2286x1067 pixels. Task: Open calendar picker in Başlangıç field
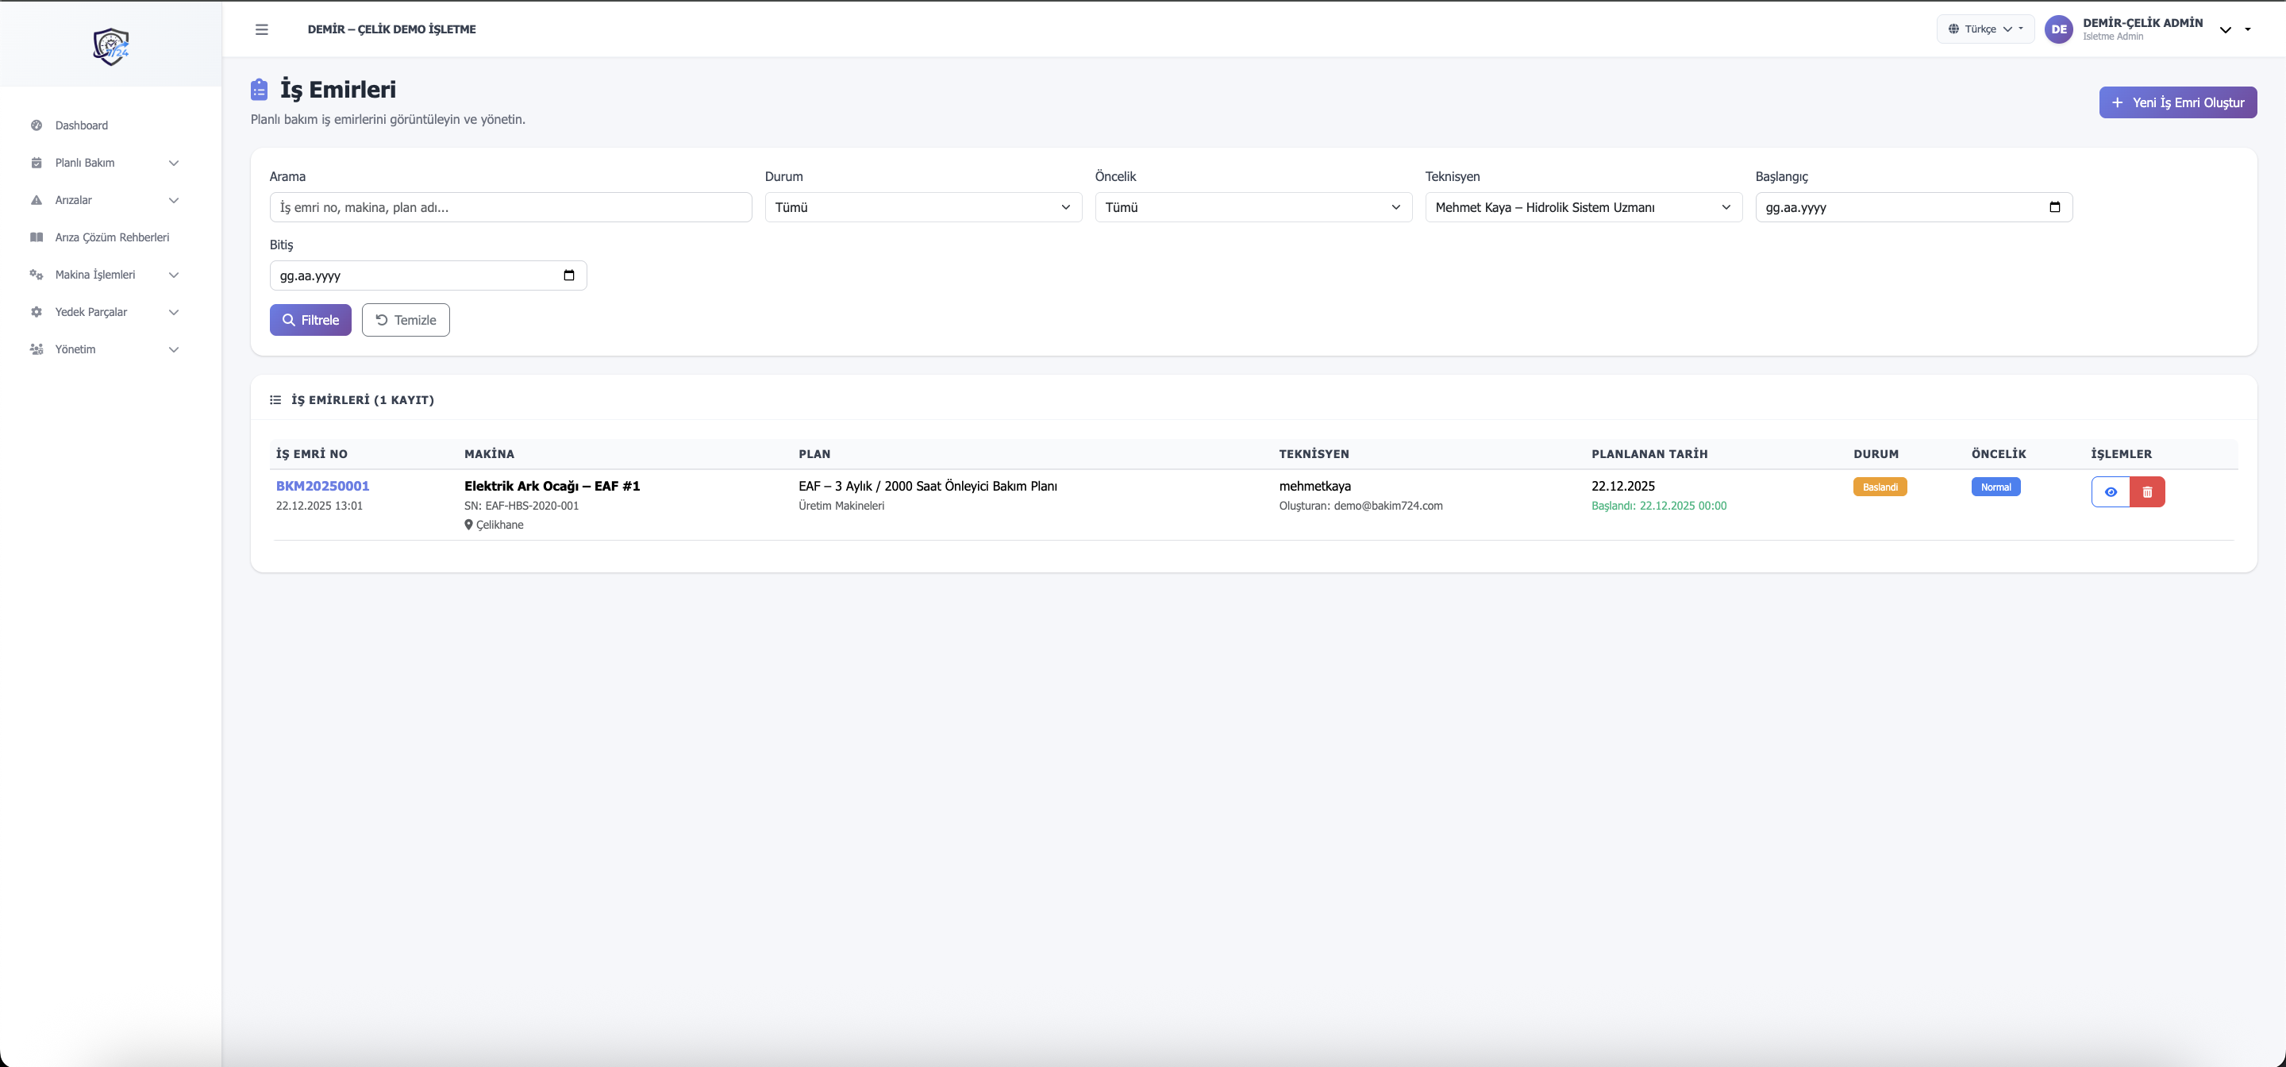click(2054, 207)
